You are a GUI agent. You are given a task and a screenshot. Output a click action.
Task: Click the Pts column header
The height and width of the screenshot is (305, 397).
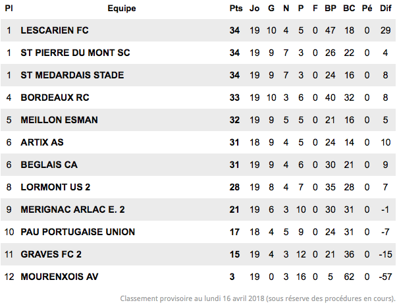[x=236, y=9]
